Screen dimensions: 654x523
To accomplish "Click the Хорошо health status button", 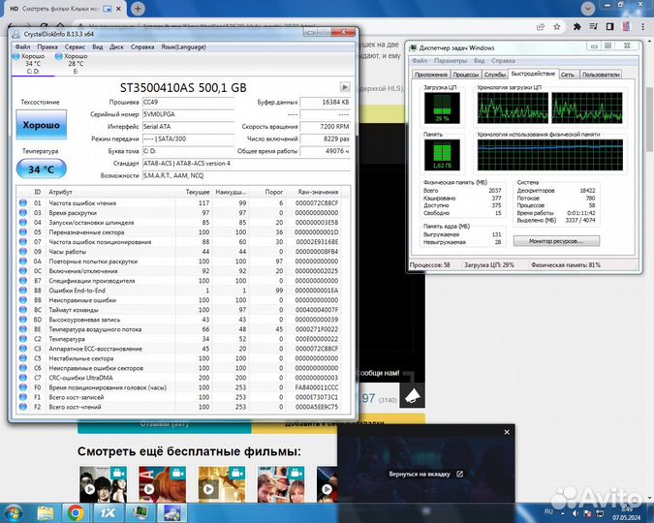I will 40,125.
